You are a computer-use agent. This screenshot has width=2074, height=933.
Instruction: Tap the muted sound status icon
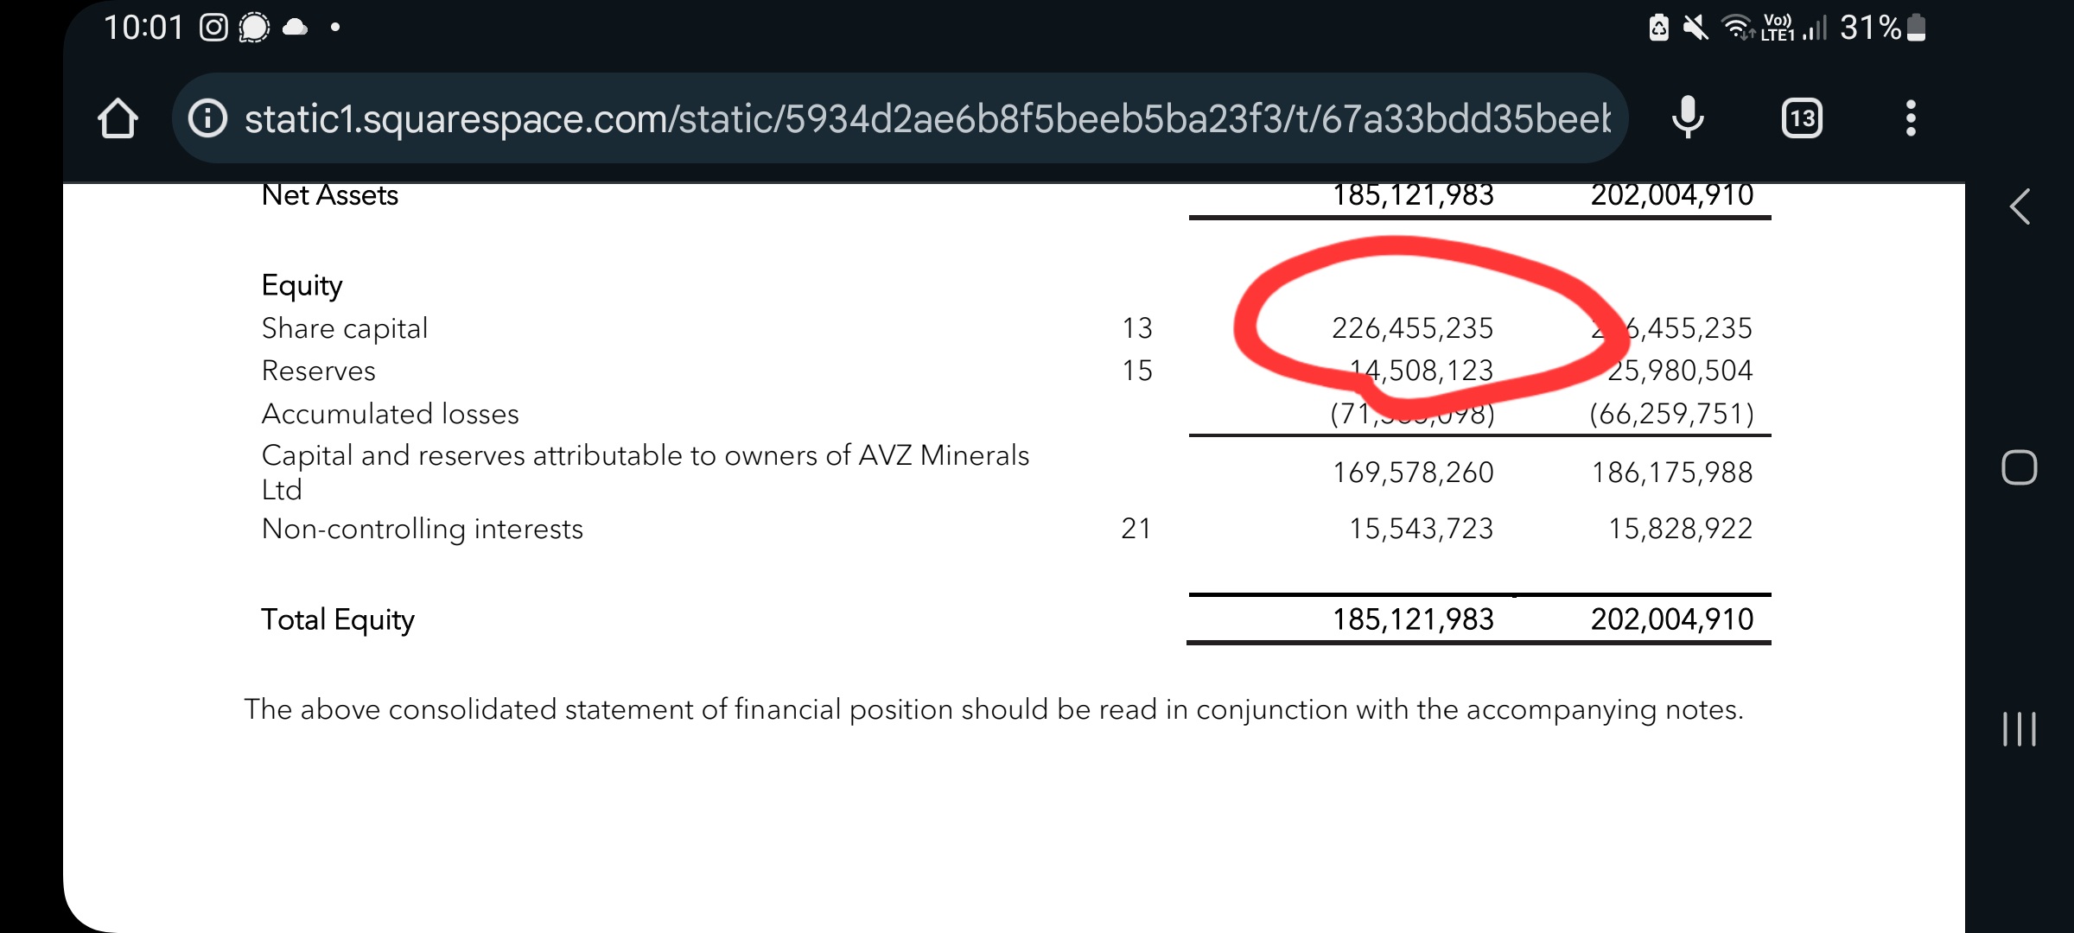point(1695,28)
